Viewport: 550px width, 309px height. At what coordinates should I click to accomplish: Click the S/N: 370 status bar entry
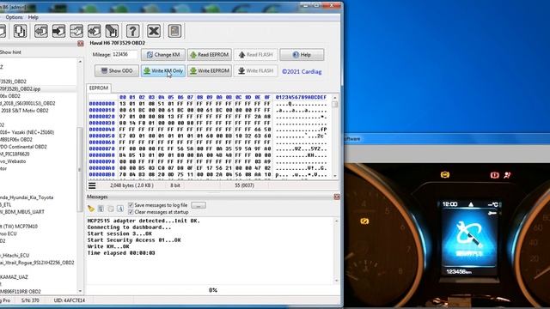(30, 300)
